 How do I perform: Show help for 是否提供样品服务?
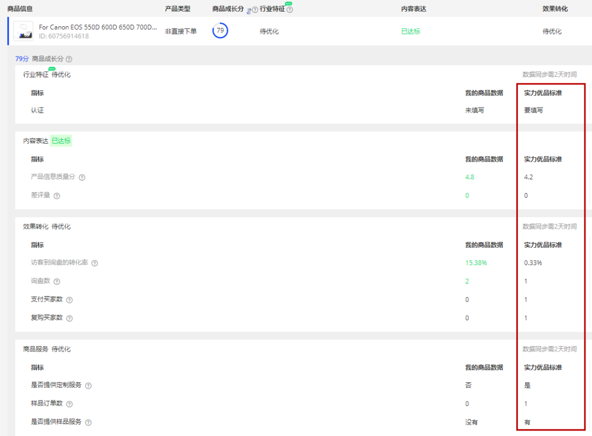click(88, 422)
